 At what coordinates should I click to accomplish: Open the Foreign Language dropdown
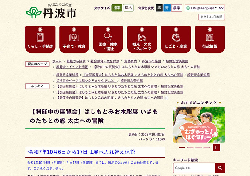pyautogui.click(x=204, y=8)
